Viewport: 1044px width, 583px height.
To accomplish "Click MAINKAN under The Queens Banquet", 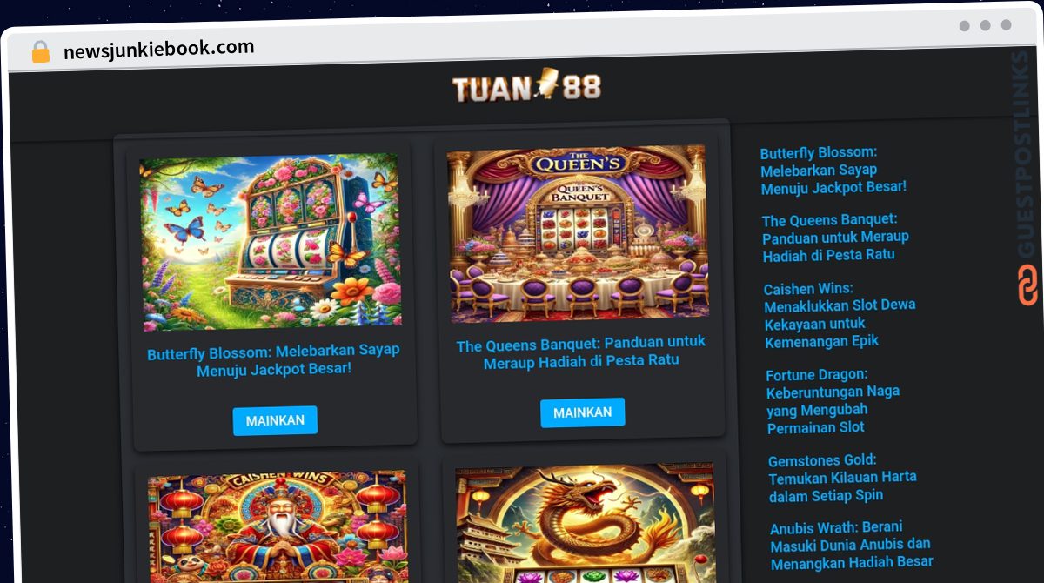I will pyautogui.click(x=582, y=412).
